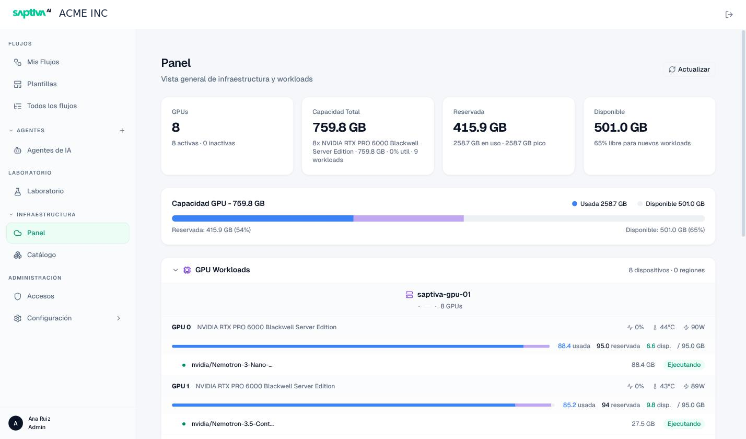Screen dimensions: 746x439
Task: Go to Todos los flujos
Action: click(x=68, y=106)
